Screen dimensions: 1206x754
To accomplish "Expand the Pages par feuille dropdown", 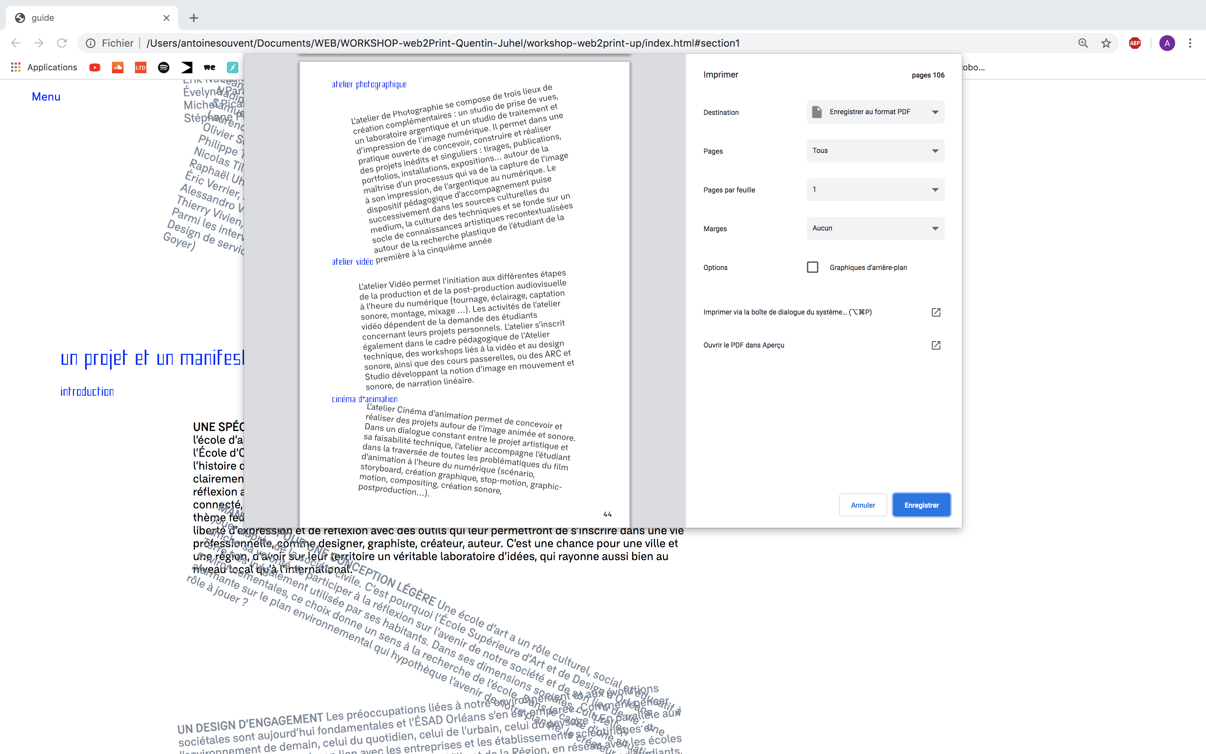I will tap(875, 190).
